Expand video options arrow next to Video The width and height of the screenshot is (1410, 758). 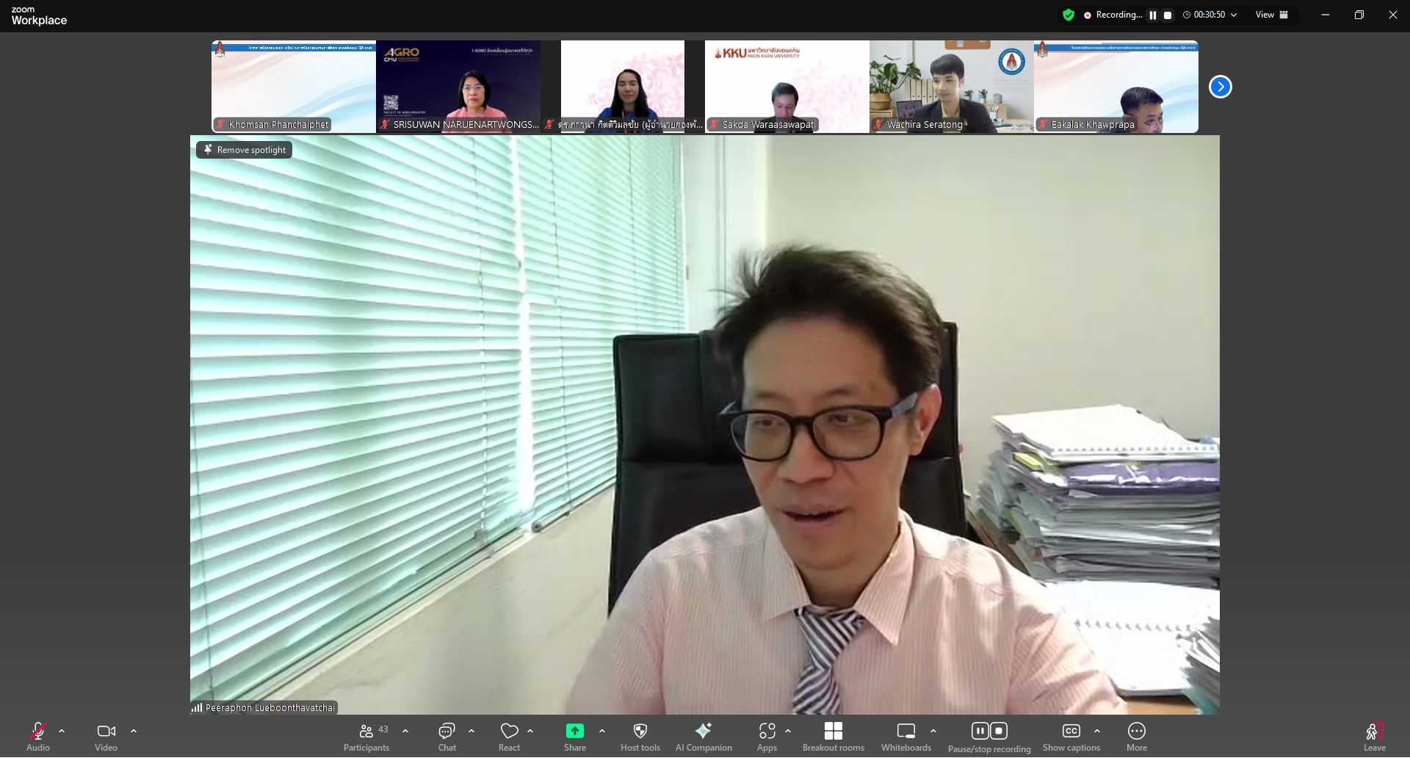click(134, 732)
